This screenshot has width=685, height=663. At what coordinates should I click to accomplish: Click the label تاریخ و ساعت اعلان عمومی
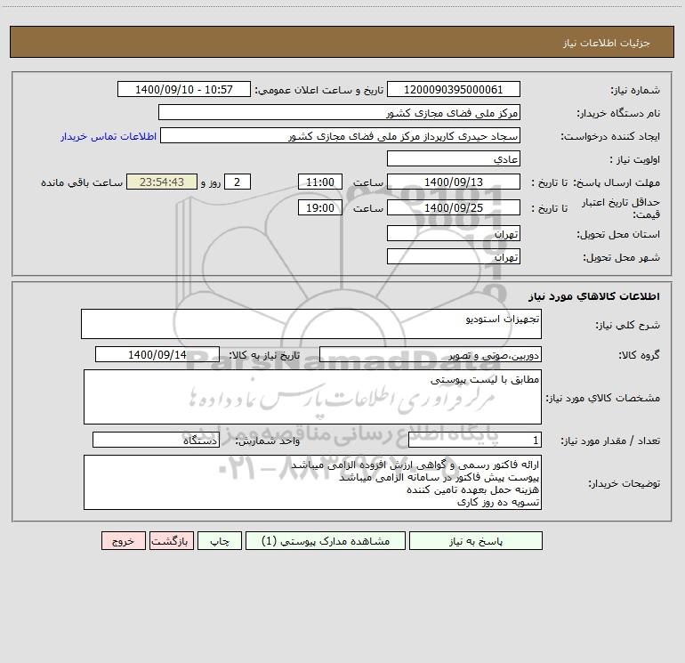[318, 90]
